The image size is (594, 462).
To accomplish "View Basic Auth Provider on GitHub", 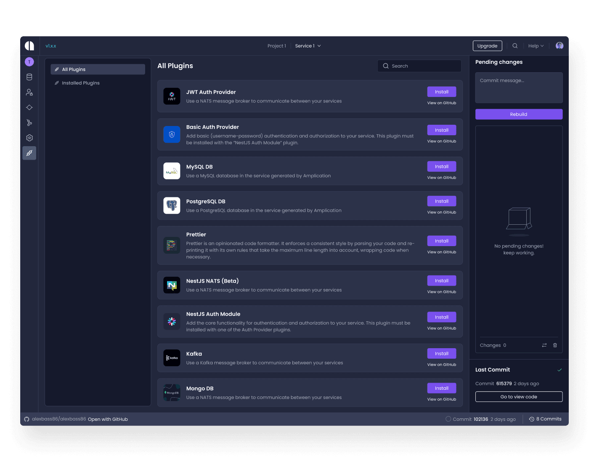I will point(442,141).
